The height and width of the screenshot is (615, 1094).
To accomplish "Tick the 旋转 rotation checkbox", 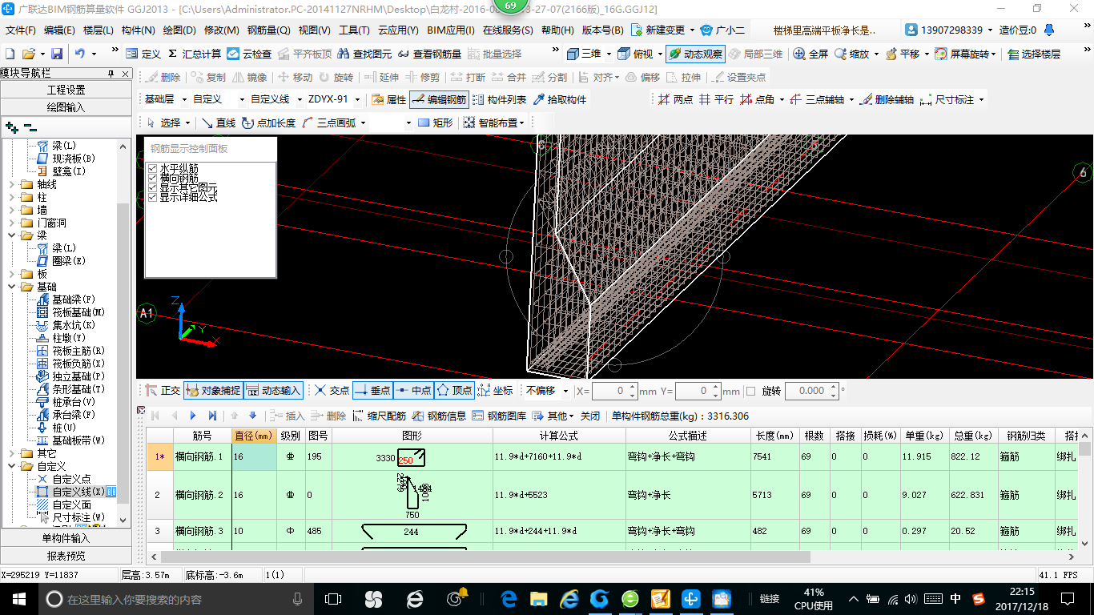I will point(750,391).
